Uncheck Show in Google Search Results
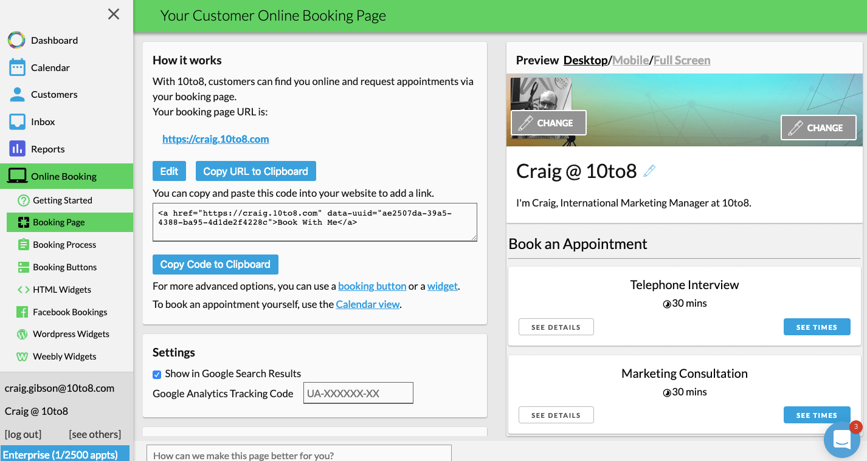Image resolution: width=867 pixels, height=461 pixels. pos(157,374)
